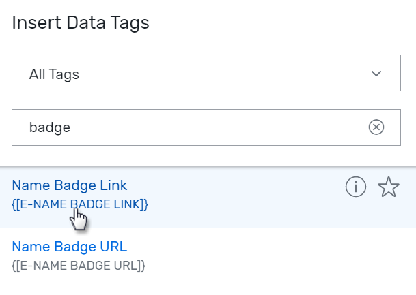Clear the badge search text

(x=376, y=127)
